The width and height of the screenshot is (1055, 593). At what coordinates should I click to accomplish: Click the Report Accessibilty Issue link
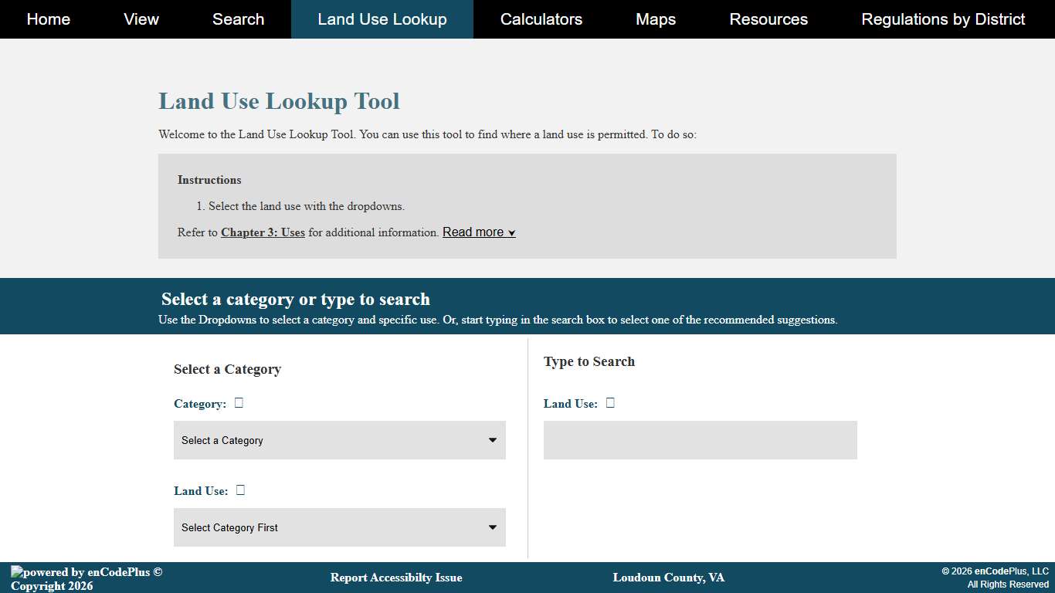click(x=396, y=577)
